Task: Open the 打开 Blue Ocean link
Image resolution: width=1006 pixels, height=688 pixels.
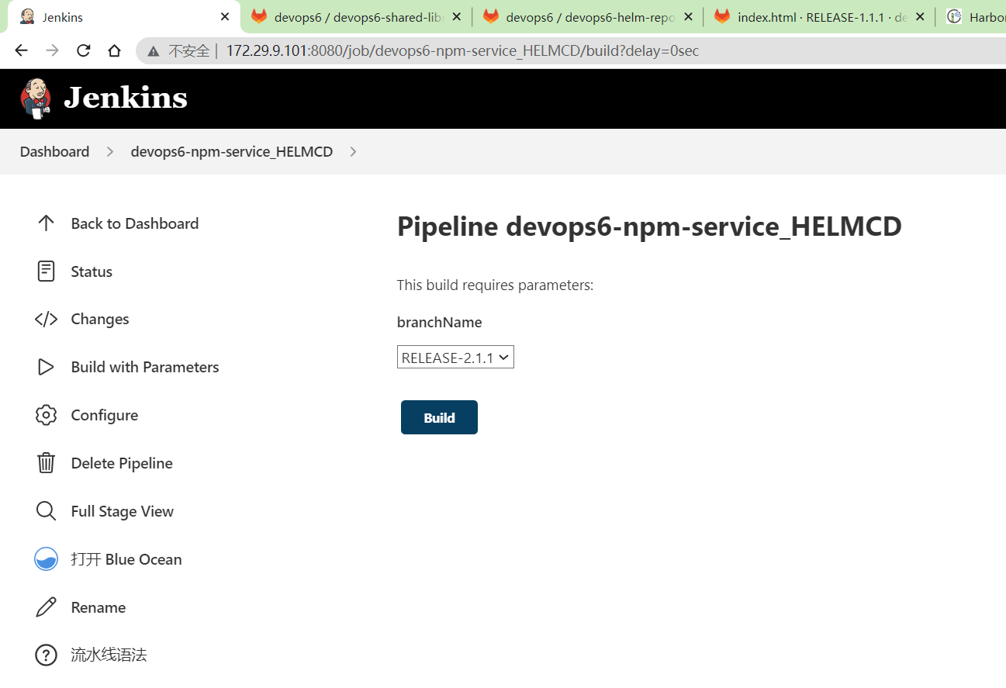Action: 126,559
